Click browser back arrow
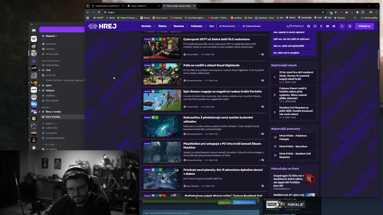This screenshot has height=215, width=383. (88, 12)
